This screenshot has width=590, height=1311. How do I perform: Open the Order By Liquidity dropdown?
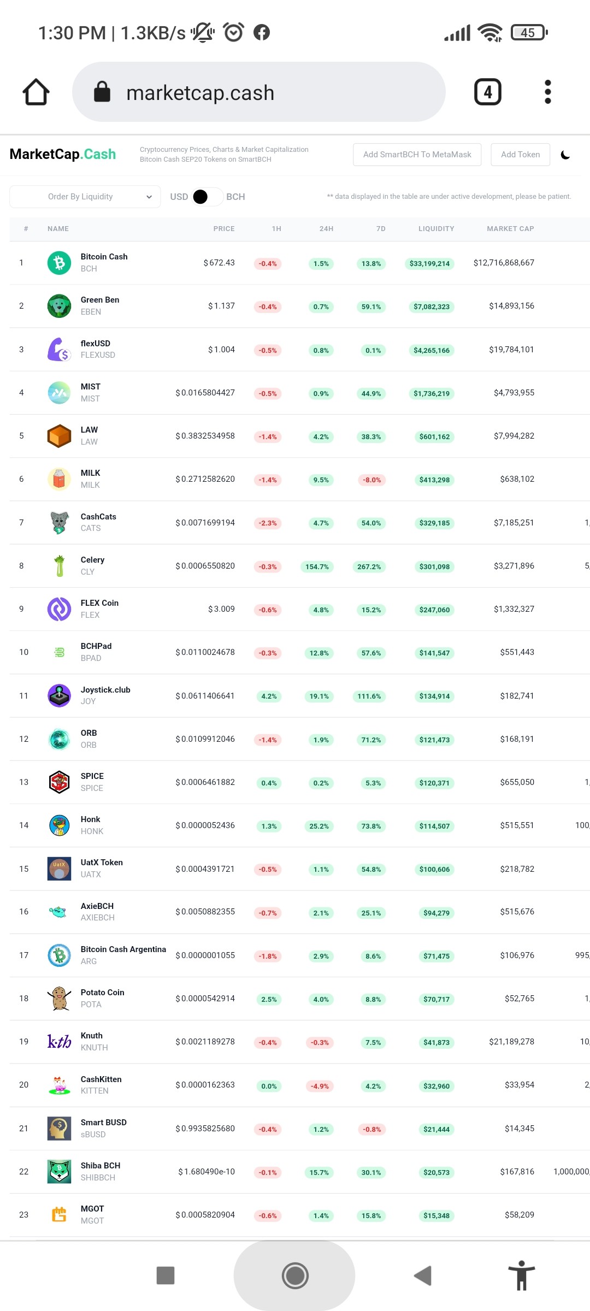click(85, 197)
